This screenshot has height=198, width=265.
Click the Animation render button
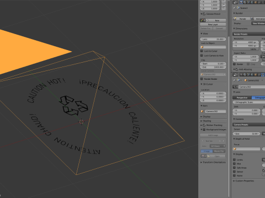tap(258, 19)
